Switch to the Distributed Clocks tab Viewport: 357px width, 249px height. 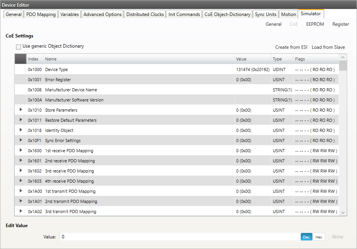click(145, 14)
